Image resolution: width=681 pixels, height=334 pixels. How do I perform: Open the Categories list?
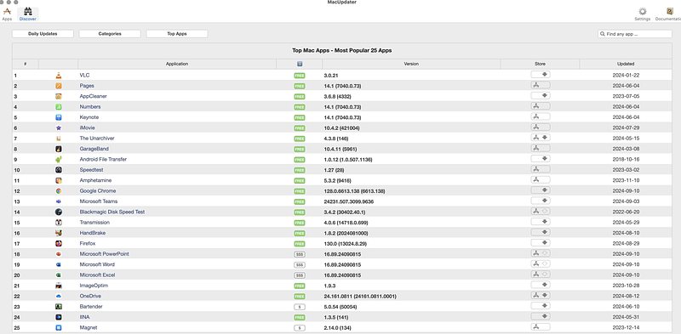click(x=110, y=34)
